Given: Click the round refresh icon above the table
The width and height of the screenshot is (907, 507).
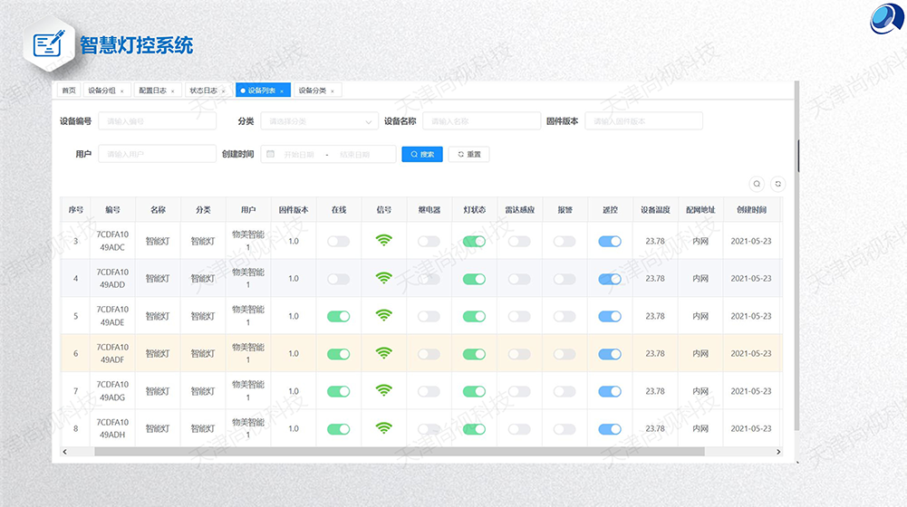Looking at the screenshot, I should [777, 183].
